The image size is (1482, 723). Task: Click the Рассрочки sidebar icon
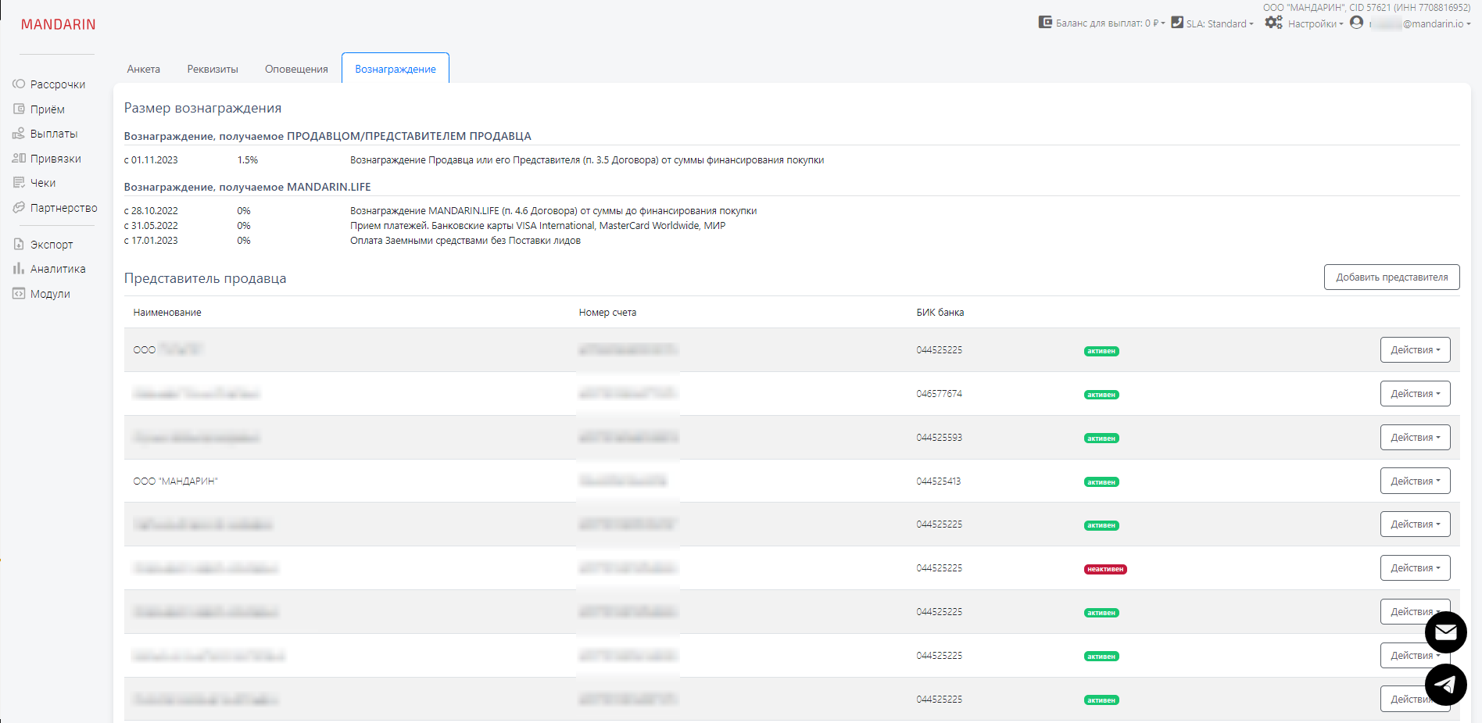pyautogui.click(x=19, y=84)
